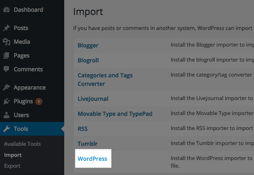Select the Import submenu item

click(x=13, y=155)
